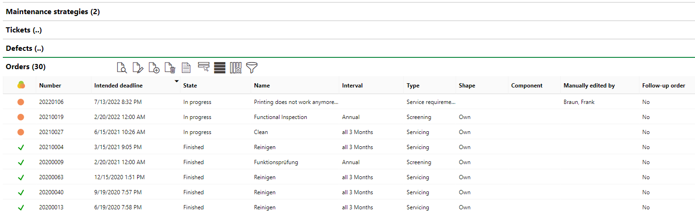Expand the Tickets (..) section
Viewport: 695px width, 214px height.
point(24,30)
